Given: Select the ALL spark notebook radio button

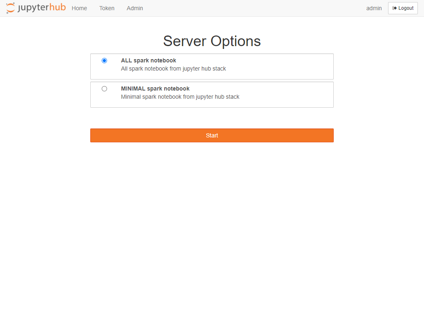Looking at the screenshot, I should coord(105,60).
